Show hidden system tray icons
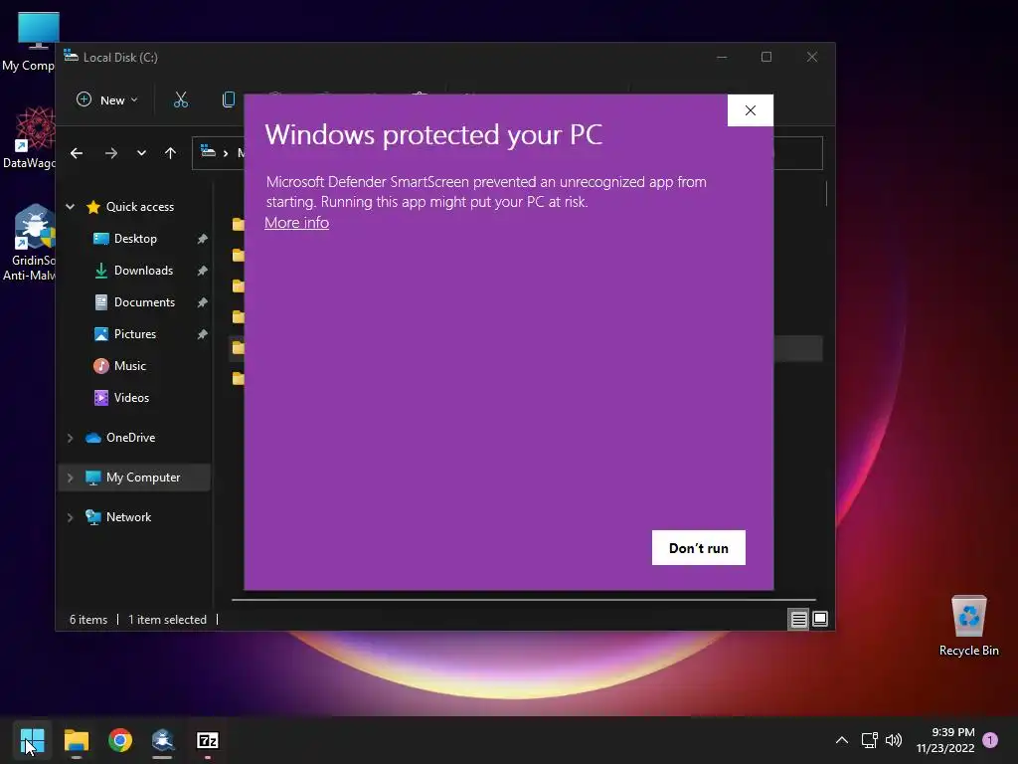The width and height of the screenshot is (1018, 764). [x=841, y=740]
